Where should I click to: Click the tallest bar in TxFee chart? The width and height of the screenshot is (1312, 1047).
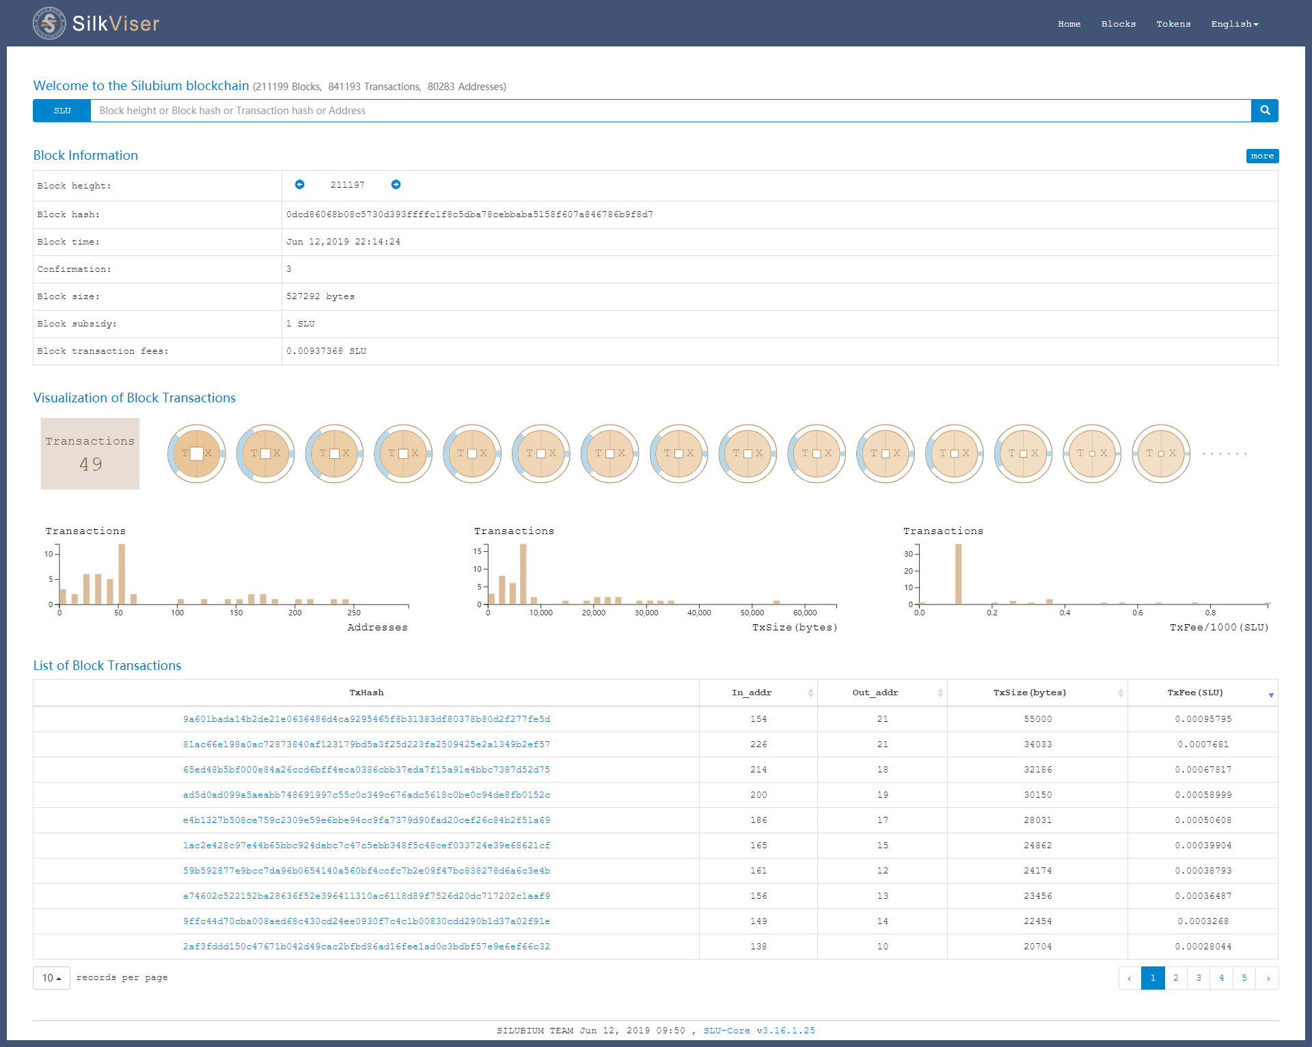point(958,574)
